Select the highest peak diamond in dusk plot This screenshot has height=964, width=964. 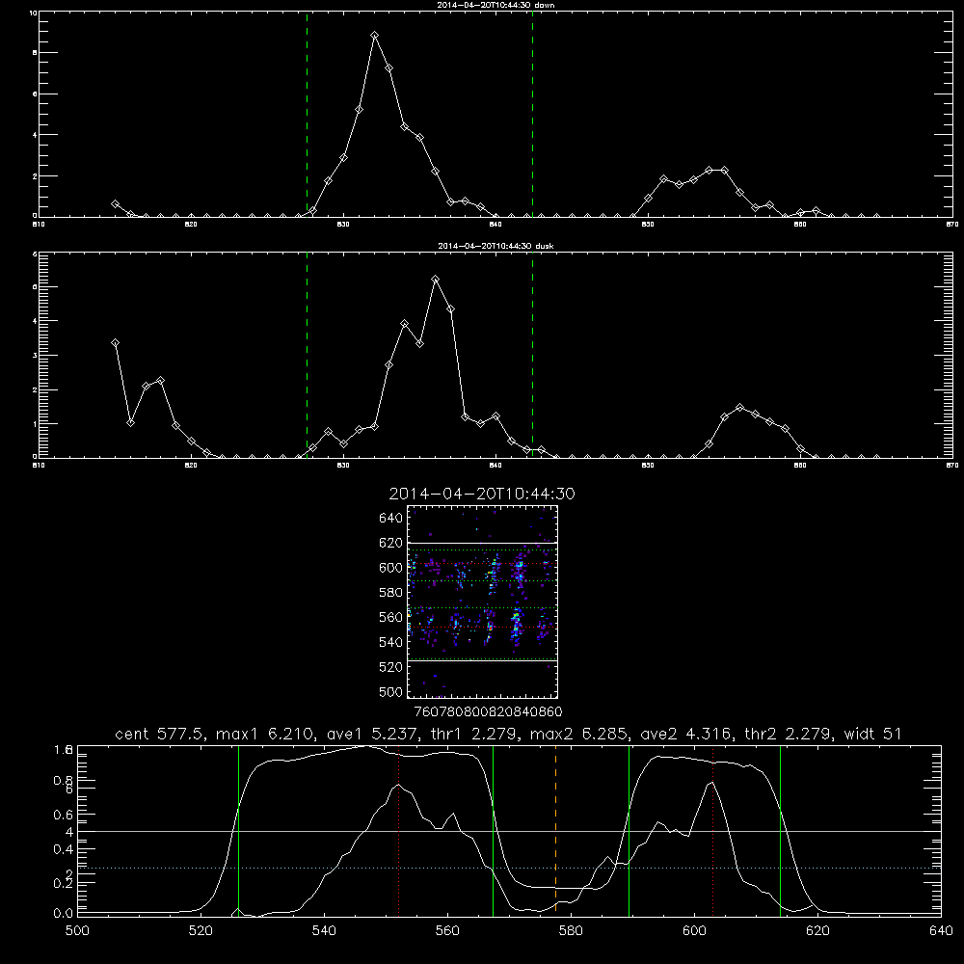click(436, 280)
